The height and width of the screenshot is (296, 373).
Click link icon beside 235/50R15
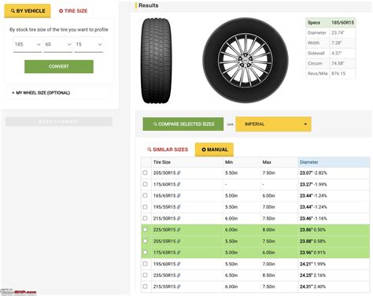[x=179, y=276]
